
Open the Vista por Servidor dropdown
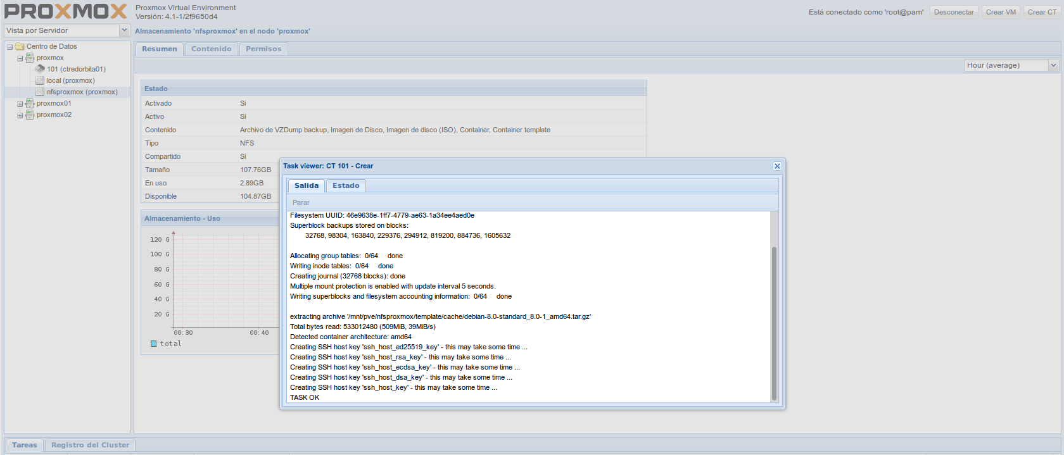pyautogui.click(x=124, y=30)
